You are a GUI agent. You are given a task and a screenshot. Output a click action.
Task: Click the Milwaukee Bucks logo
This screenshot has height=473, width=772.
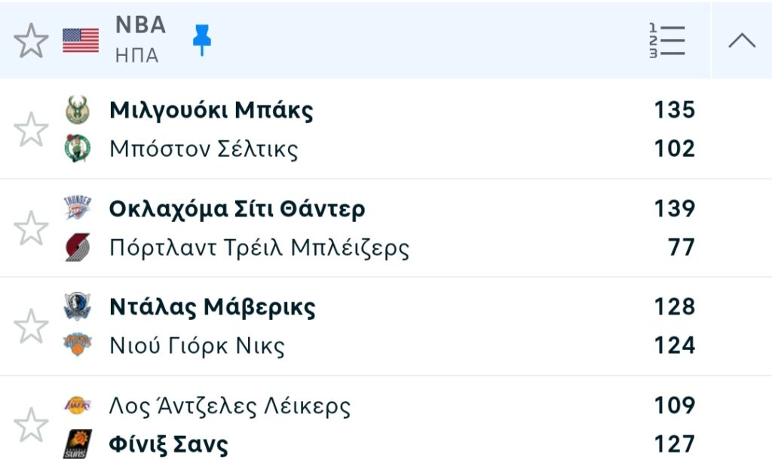pyautogui.click(x=77, y=110)
